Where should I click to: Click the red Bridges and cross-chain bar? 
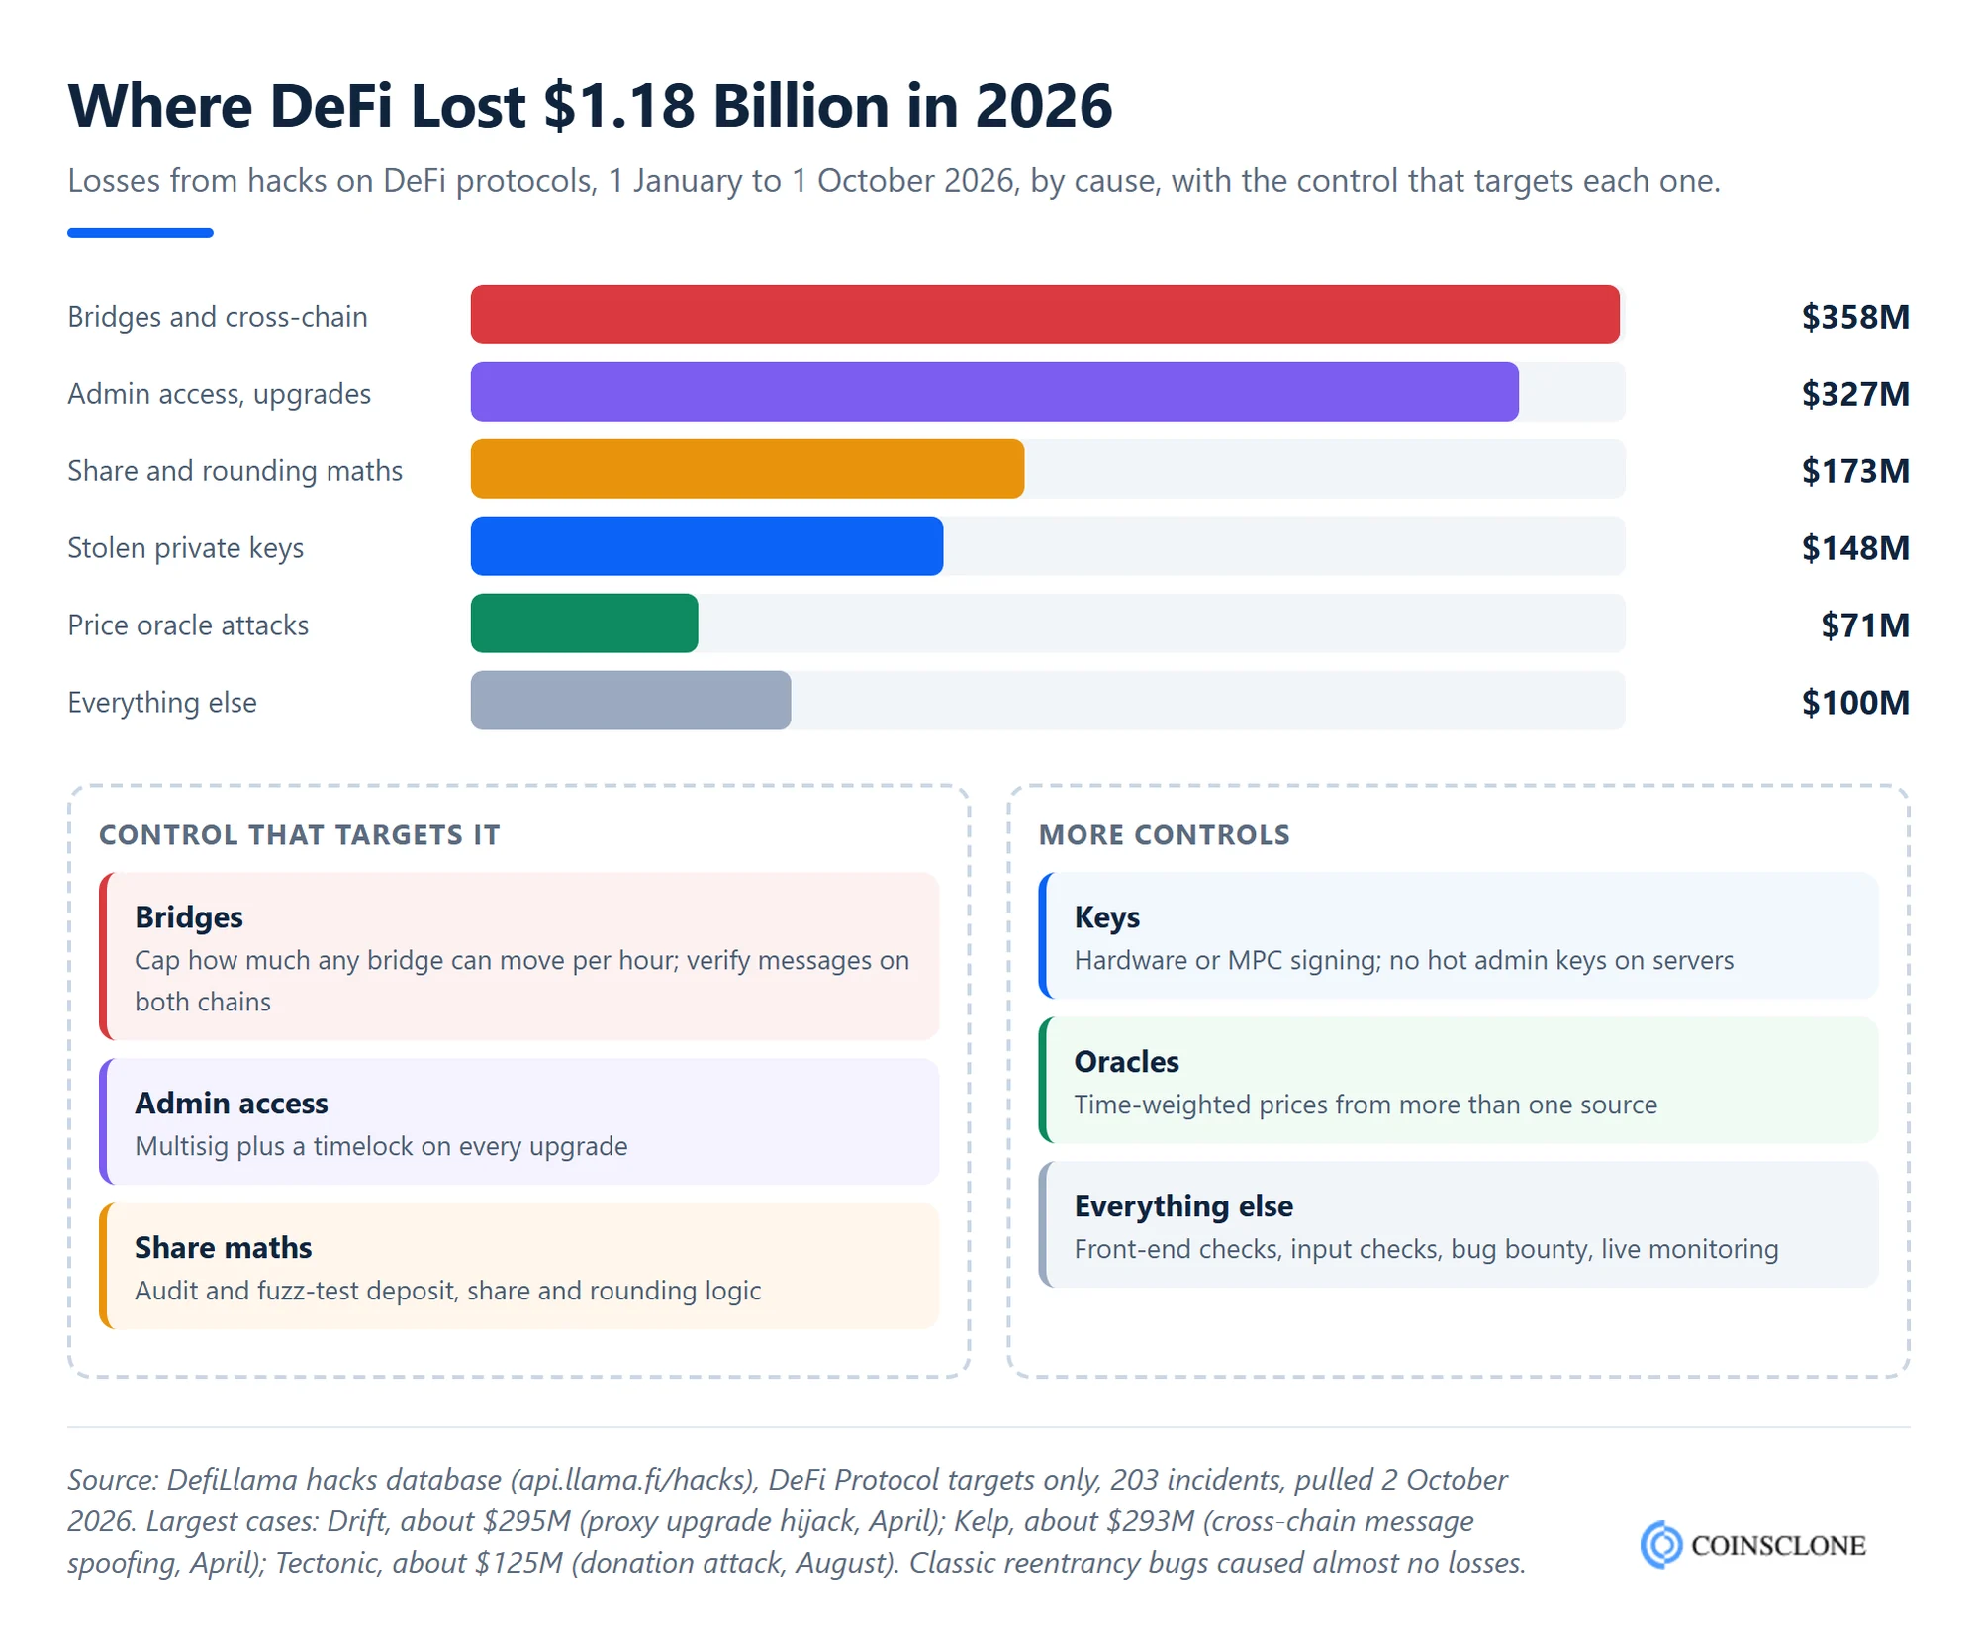1045,315
